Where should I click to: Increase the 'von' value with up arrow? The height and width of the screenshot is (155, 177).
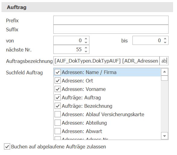86,39
